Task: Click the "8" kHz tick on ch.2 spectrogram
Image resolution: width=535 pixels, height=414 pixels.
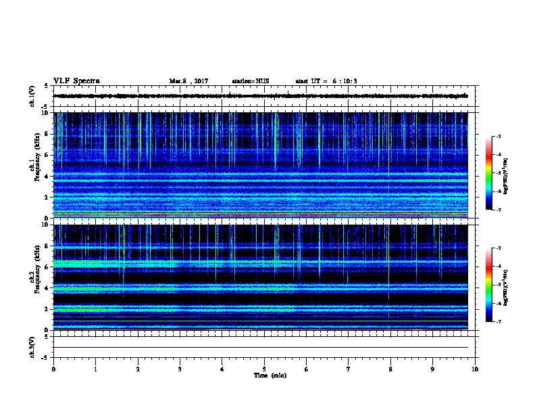Action: pyautogui.click(x=47, y=246)
